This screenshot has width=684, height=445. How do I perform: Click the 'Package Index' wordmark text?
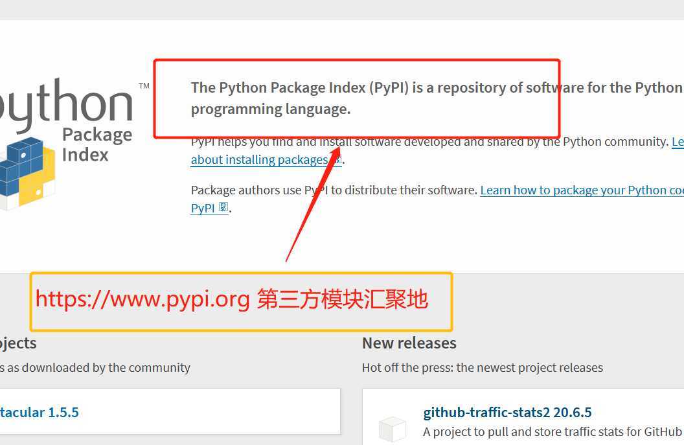[x=97, y=145]
